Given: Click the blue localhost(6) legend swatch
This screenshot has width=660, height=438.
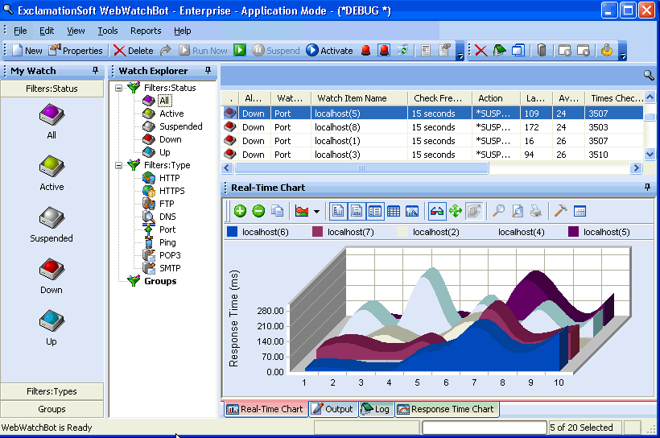Looking at the screenshot, I should click(x=232, y=232).
